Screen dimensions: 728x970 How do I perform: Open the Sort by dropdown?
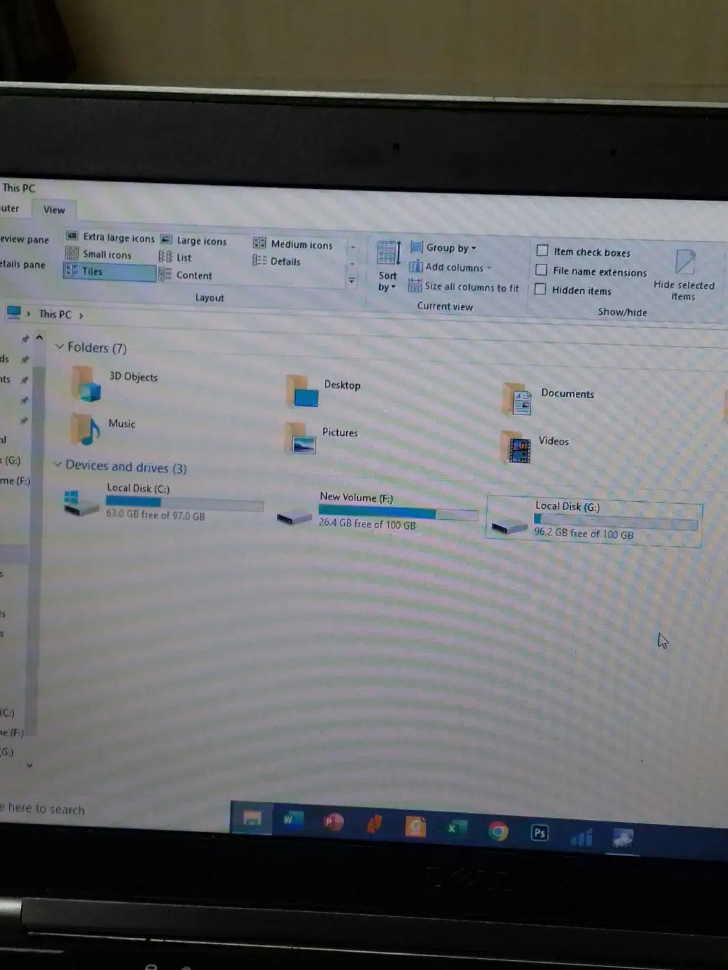(x=388, y=266)
